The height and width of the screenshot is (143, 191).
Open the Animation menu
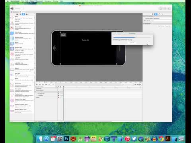click(48, 1)
